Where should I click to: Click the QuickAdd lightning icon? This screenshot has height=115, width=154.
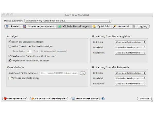coord(94,26)
